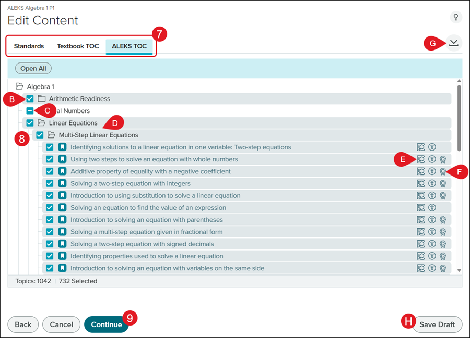Click the Save Draft button
The height and width of the screenshot is (338, 470).
[x=437, y=324]
